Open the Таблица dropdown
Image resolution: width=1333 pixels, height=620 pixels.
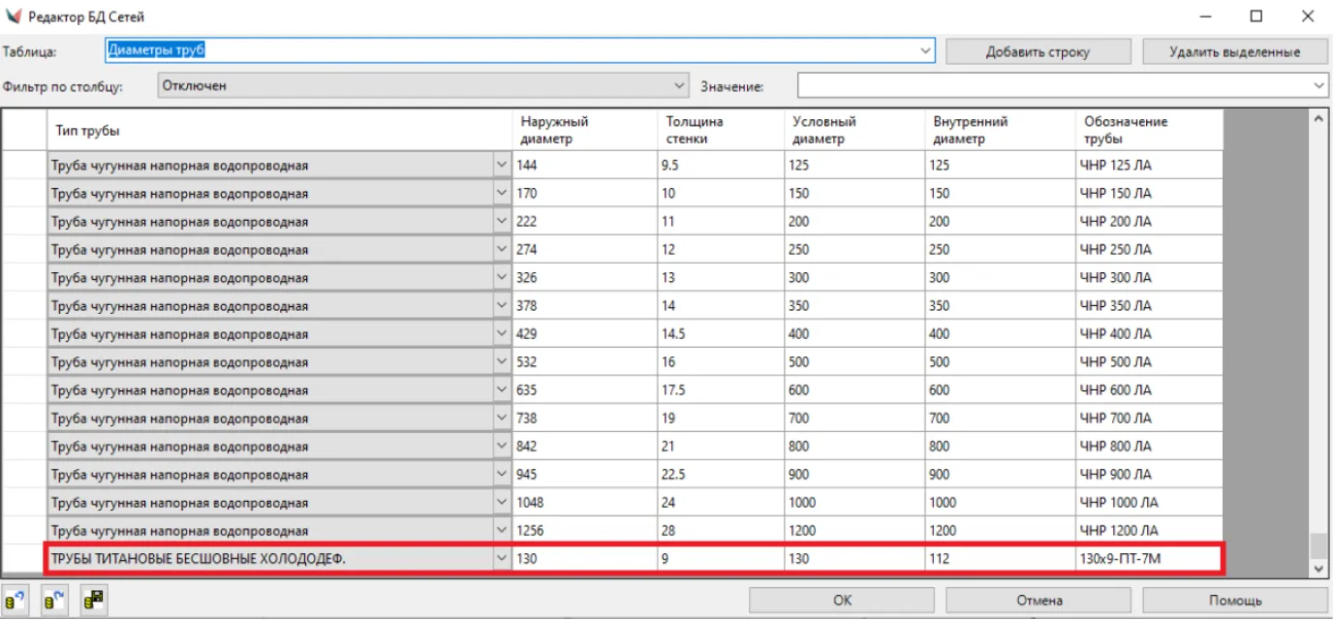[x=925, y=50]
